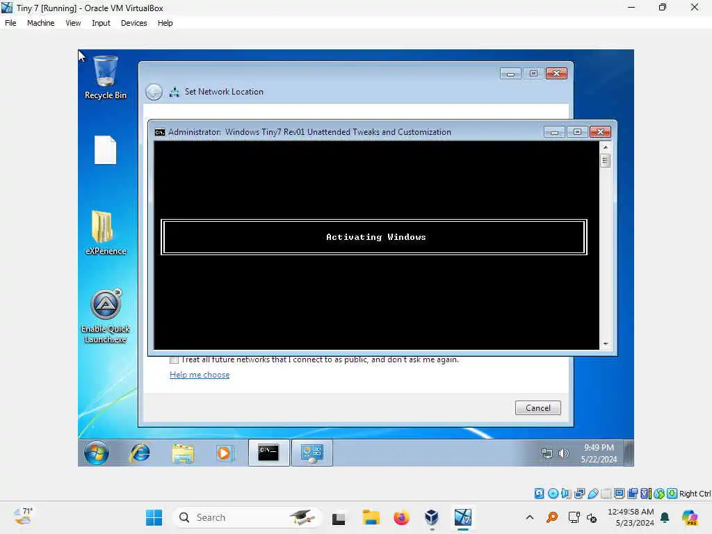
Task: Click the VirtualBox hard disk activity indicator
Action: (539, 494)
